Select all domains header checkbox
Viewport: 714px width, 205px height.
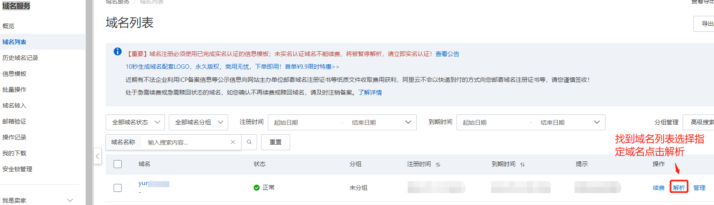(x=118, y=164)
